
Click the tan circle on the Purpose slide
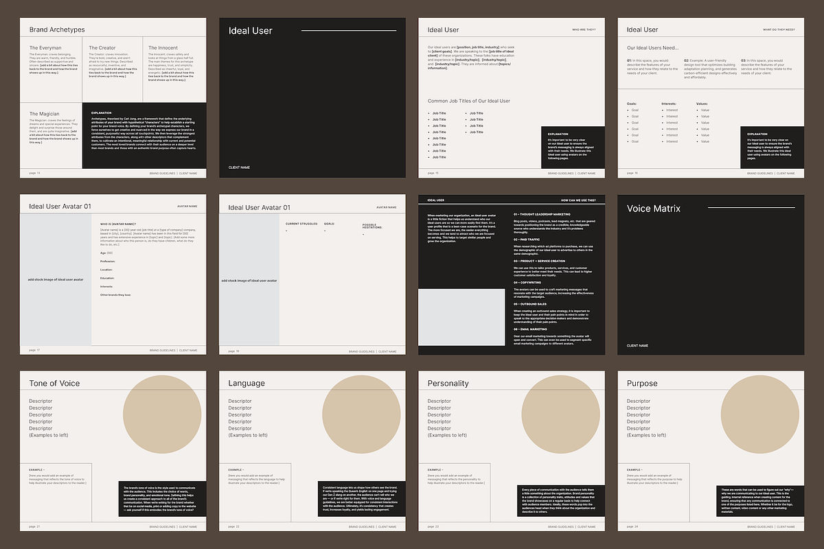tap(759, 410)
